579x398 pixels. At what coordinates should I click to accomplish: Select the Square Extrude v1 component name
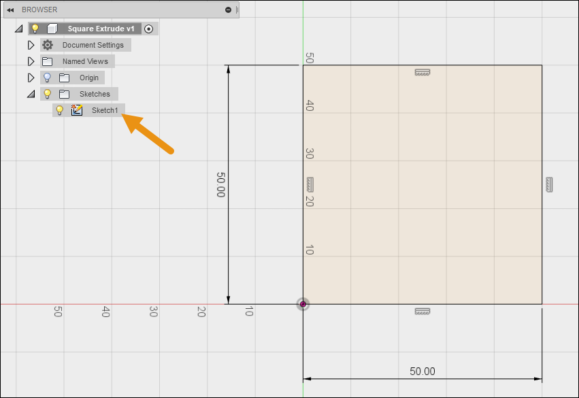coord(101,29)
